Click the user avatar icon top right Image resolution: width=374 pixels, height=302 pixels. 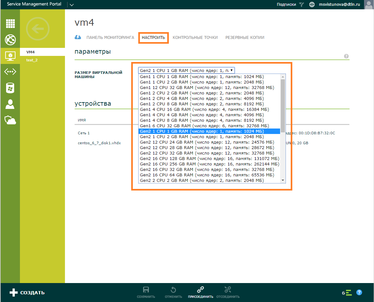point(369,5)
